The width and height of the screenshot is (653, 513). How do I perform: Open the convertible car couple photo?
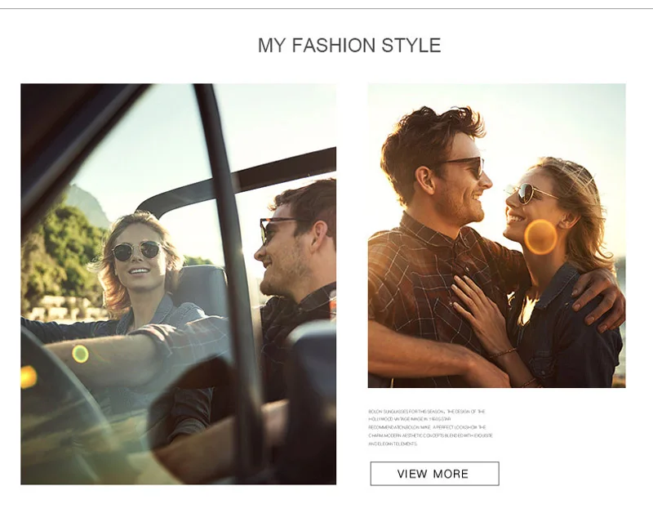click(x=178, y=283)
